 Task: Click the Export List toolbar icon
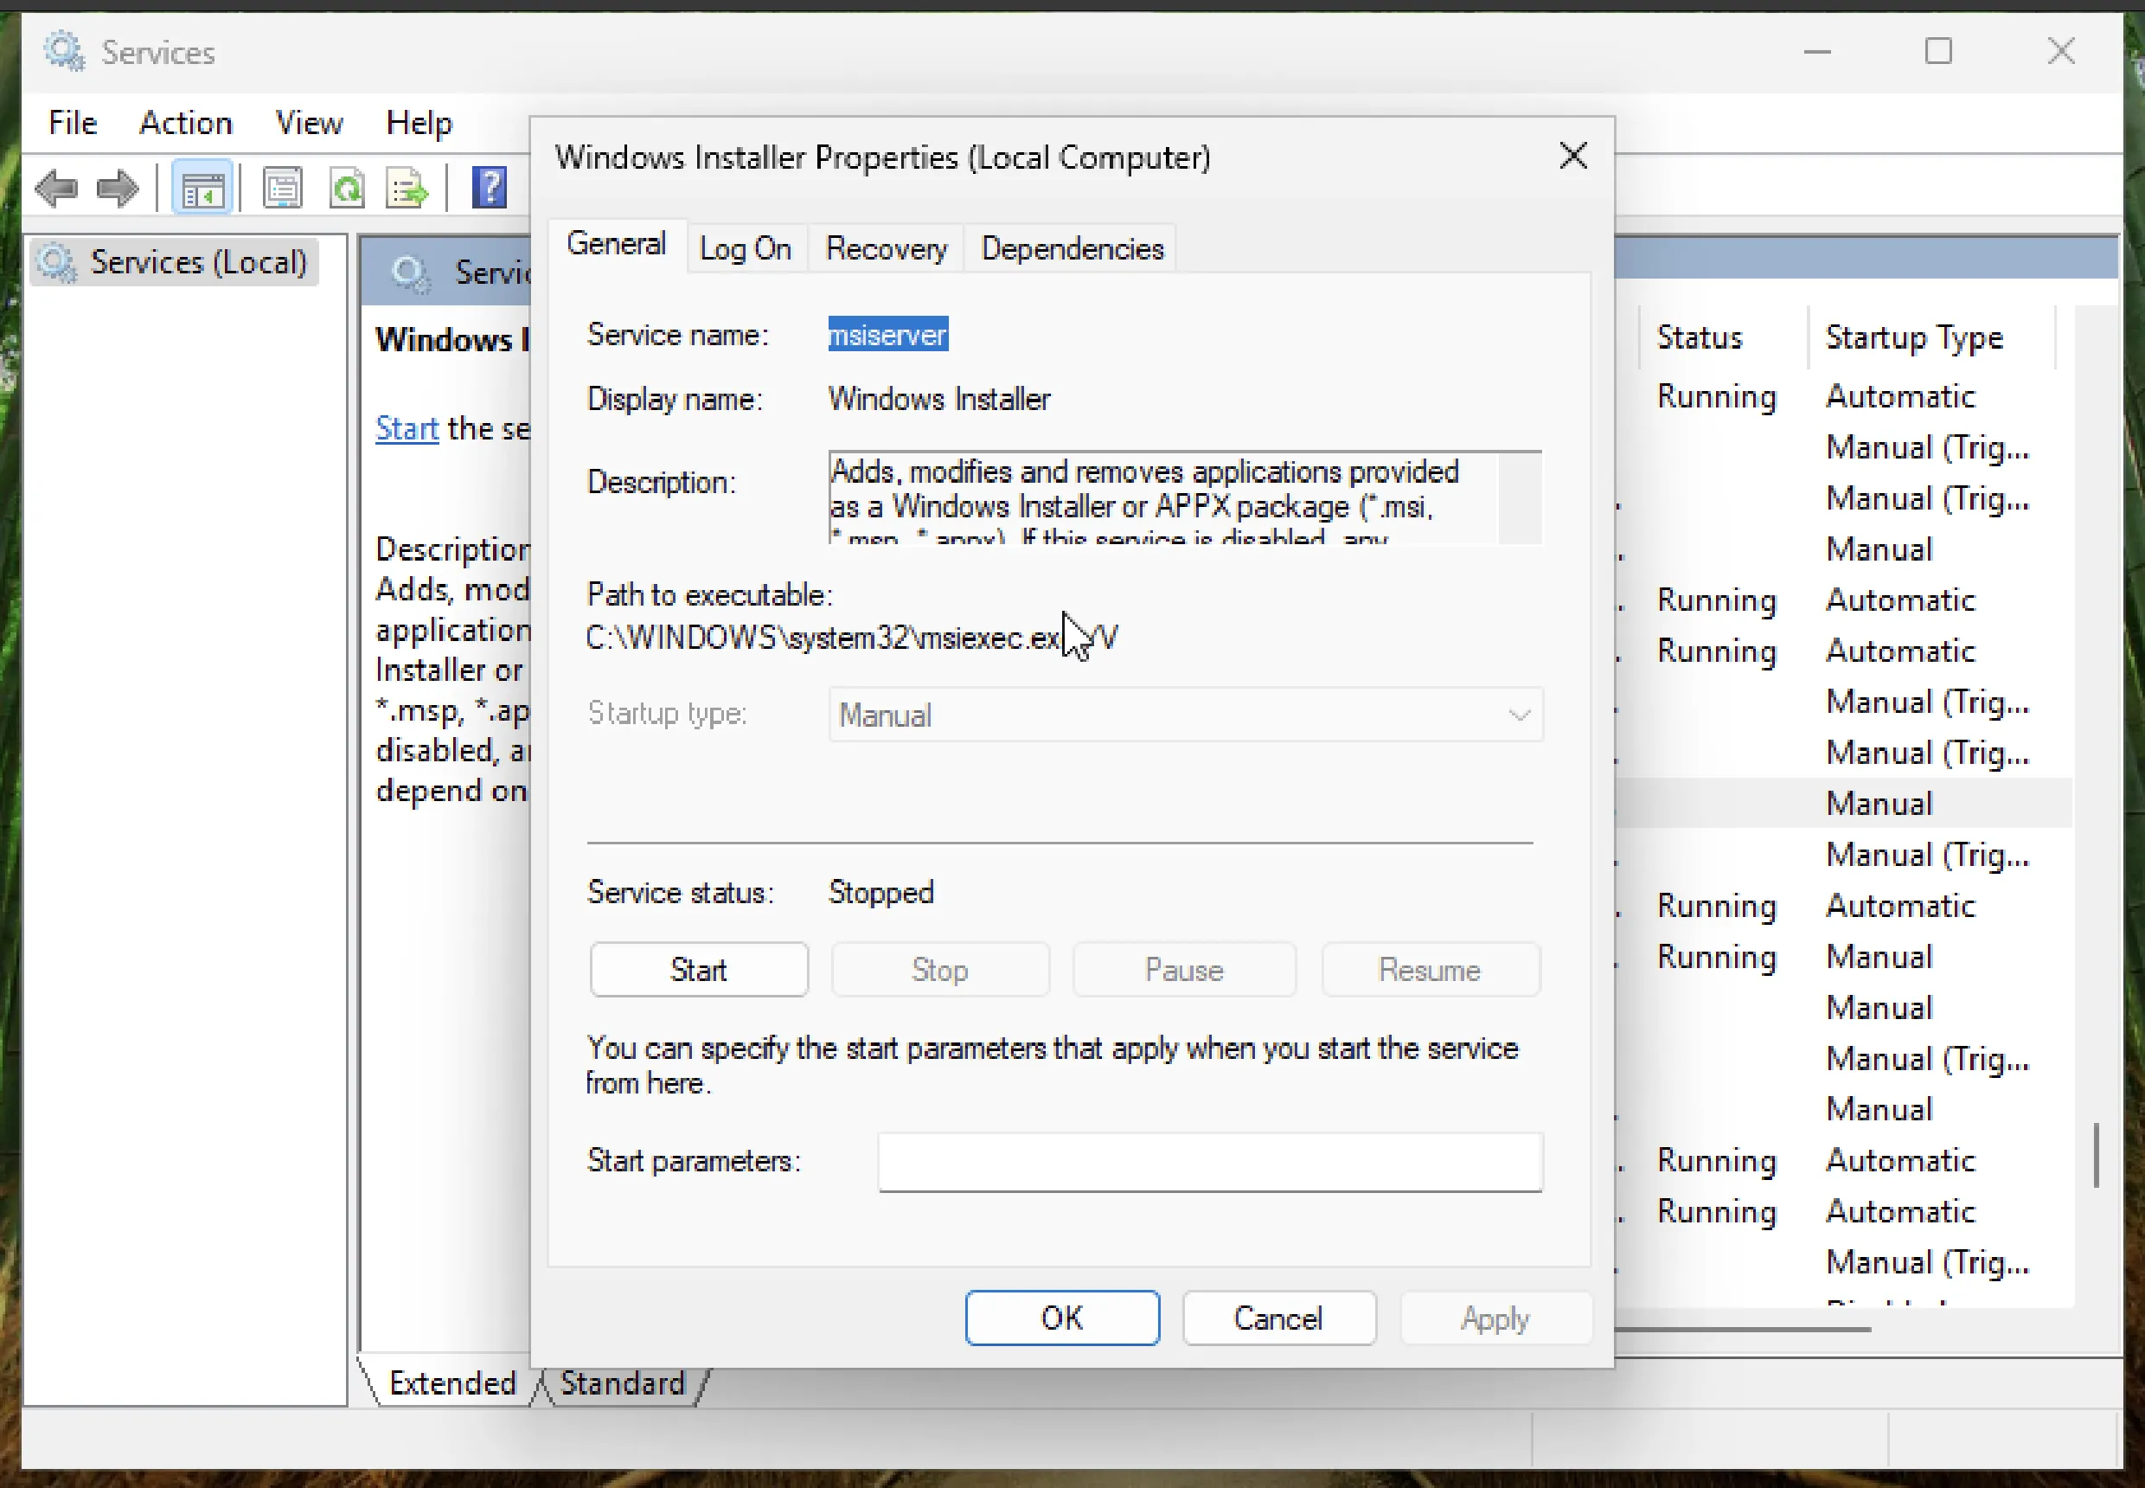tap(408, 189)
